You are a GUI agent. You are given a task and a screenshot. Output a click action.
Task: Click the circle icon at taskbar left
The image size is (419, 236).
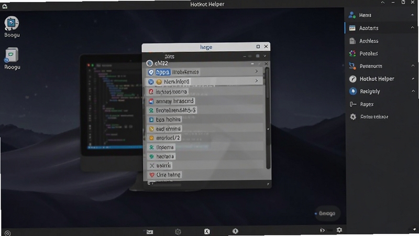[7, 233]
